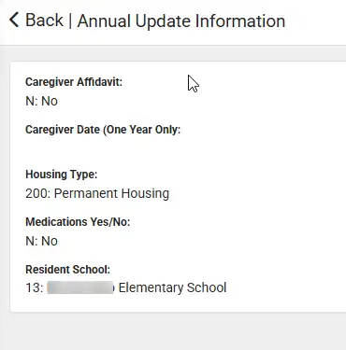Click the word Housing in Permanent Housing
Screen dimensions: 346x350
click(x=145, y=193)
